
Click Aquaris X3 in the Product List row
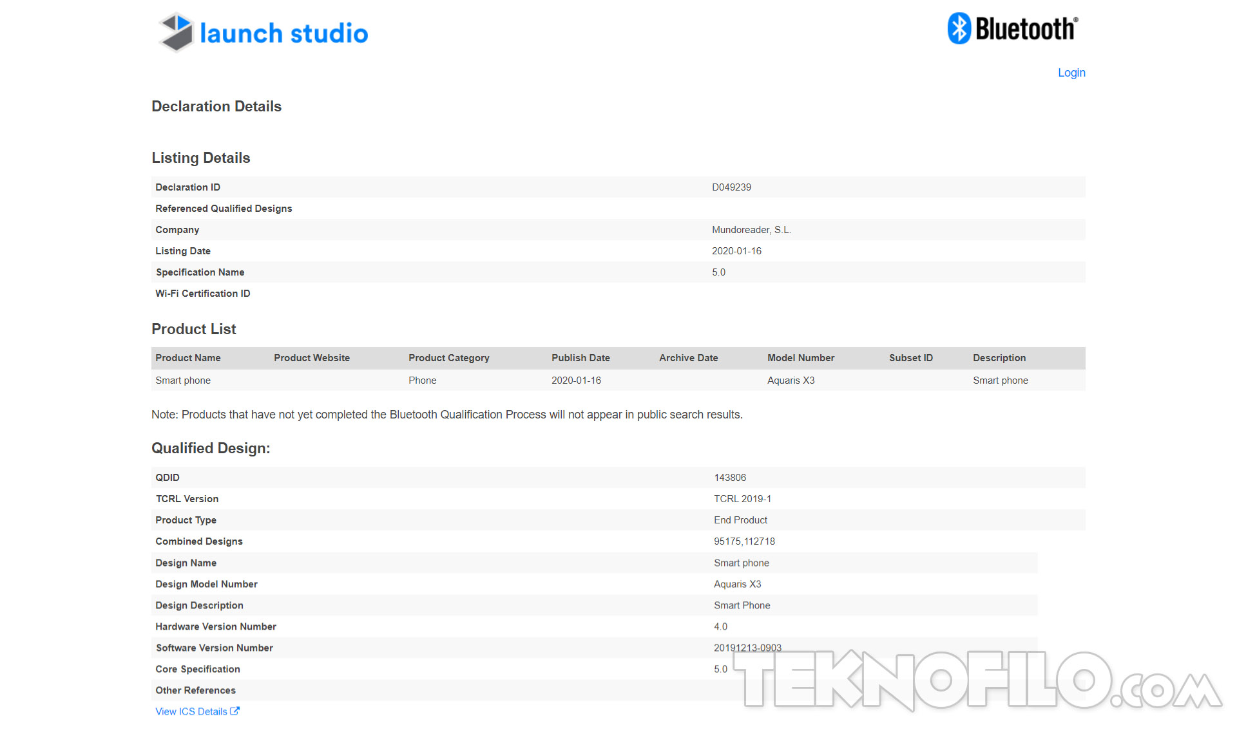click(x=791, y=380)
